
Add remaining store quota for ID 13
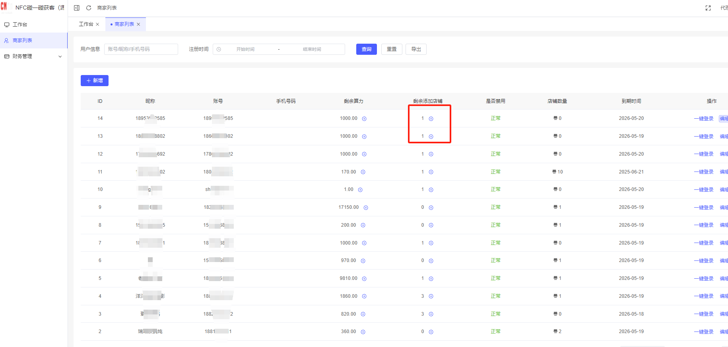click(x=431, y=137)
